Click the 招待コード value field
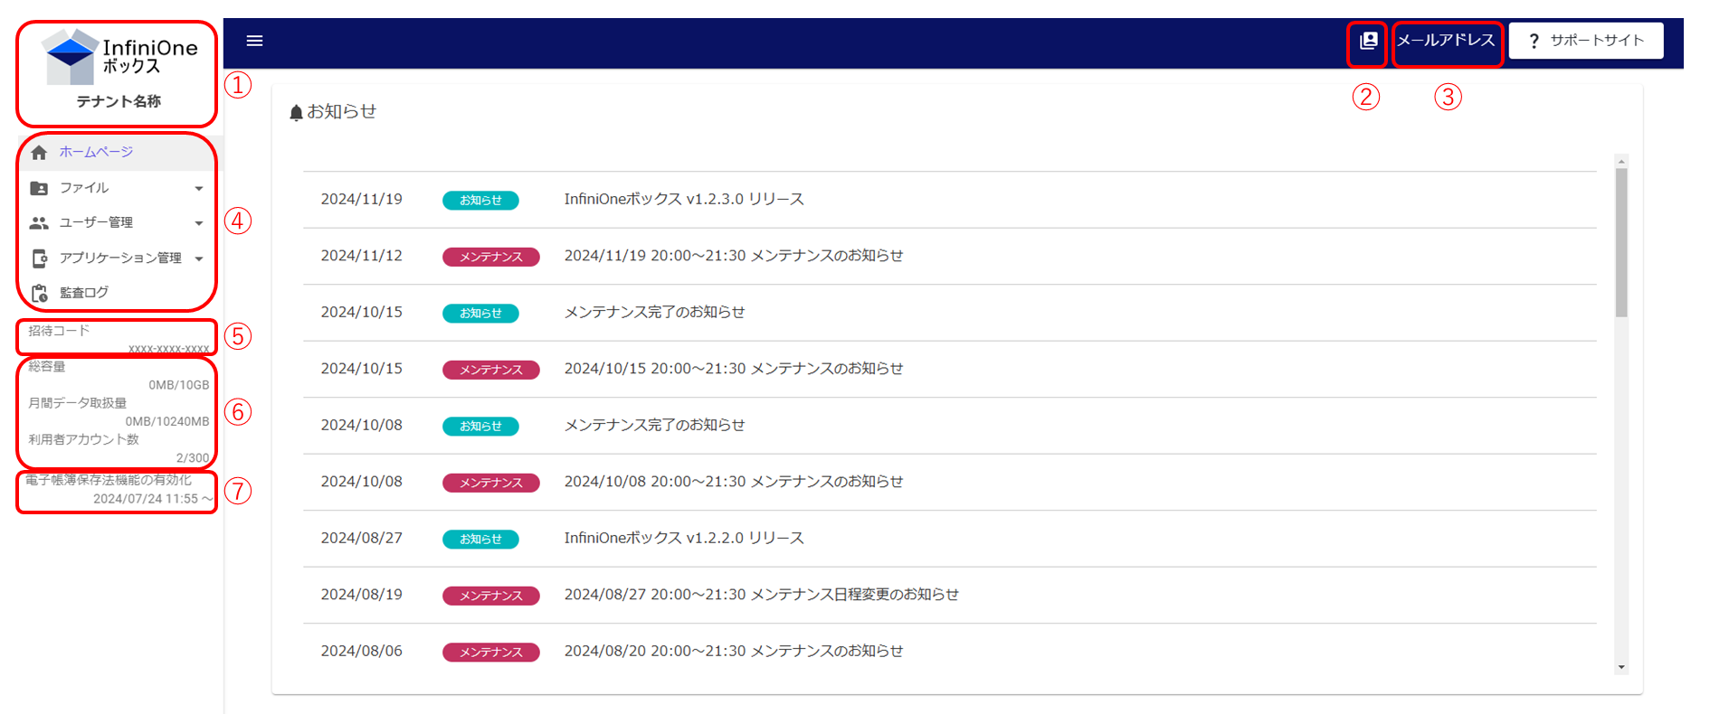This screenshot has width=1710, height=714. (168, 348)
